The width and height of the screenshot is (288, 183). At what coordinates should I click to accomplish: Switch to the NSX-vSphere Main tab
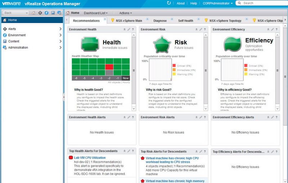coord(129,21)
